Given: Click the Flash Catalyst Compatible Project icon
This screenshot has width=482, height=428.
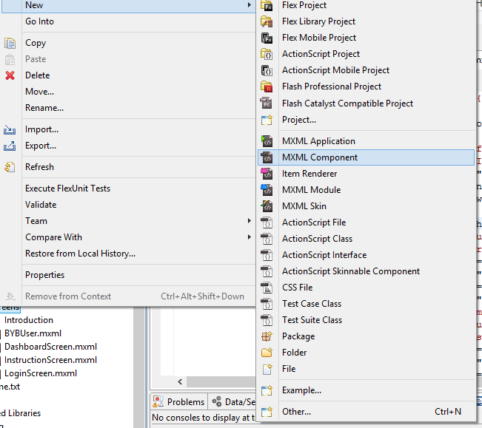Looking at the screenshot, I should tap(267, 103).
